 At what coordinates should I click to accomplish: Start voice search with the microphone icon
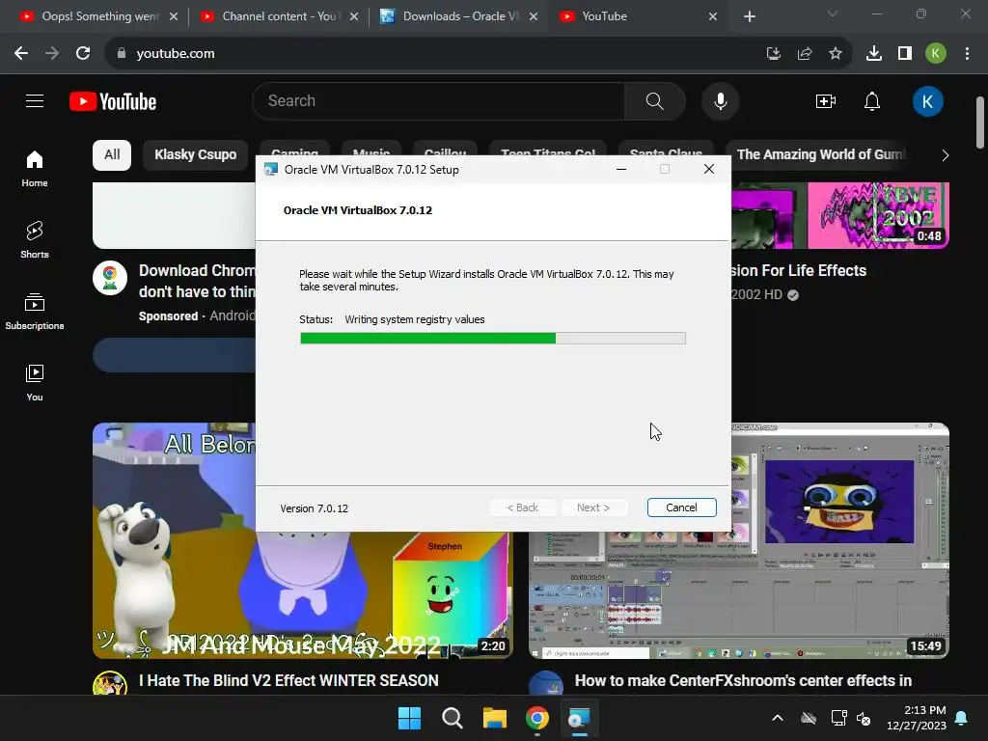[x=720, y=100]
